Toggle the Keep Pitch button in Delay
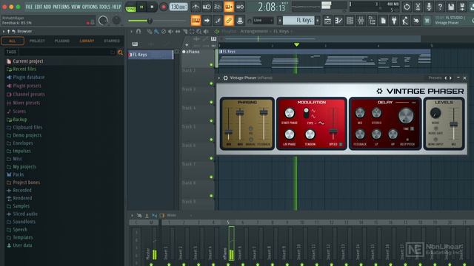 [x=407, y=140]
